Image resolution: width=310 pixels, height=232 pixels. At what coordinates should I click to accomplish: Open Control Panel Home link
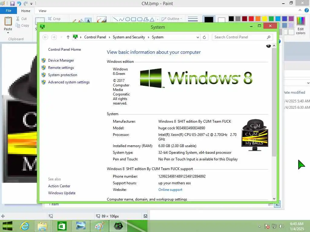coord(64,50)
